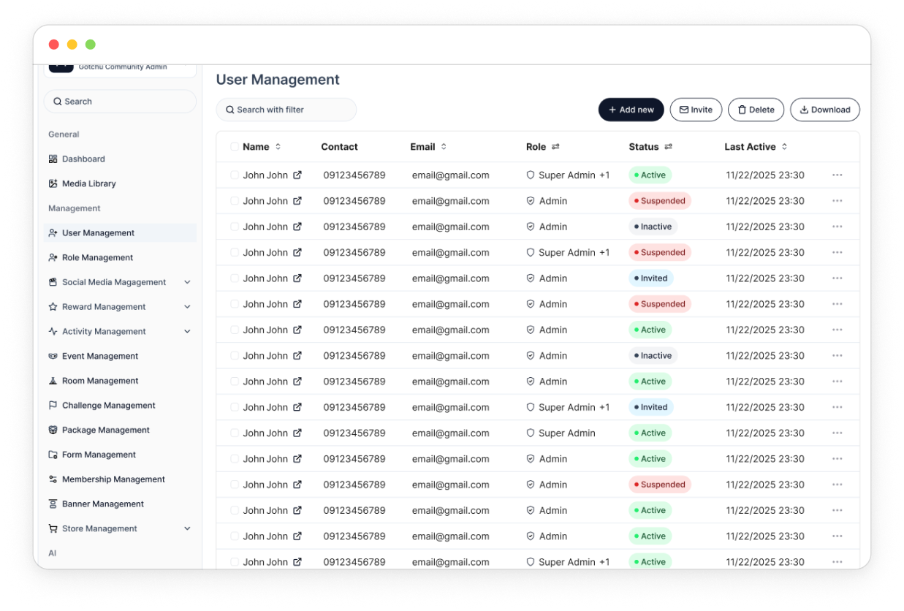Expand Social Media Management submenu chevron
Image resolution: width=904 pixels, height=611 pixels.
point(187,282)
